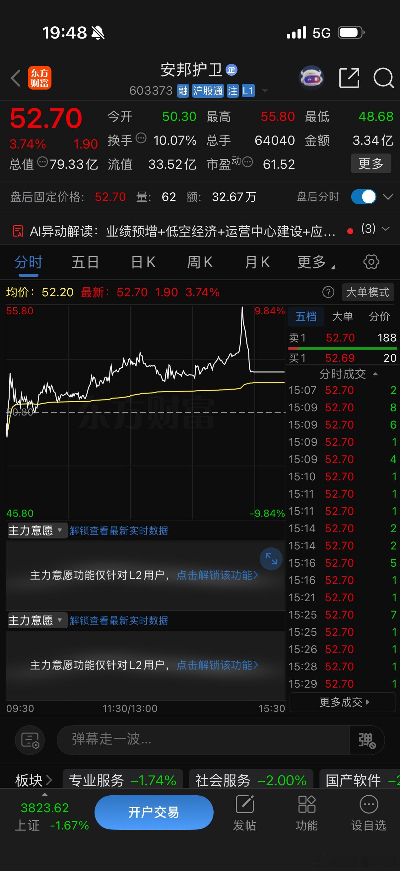400x871 pixels.
Task: Open chart settings gear icon
Action: (371, 262)
